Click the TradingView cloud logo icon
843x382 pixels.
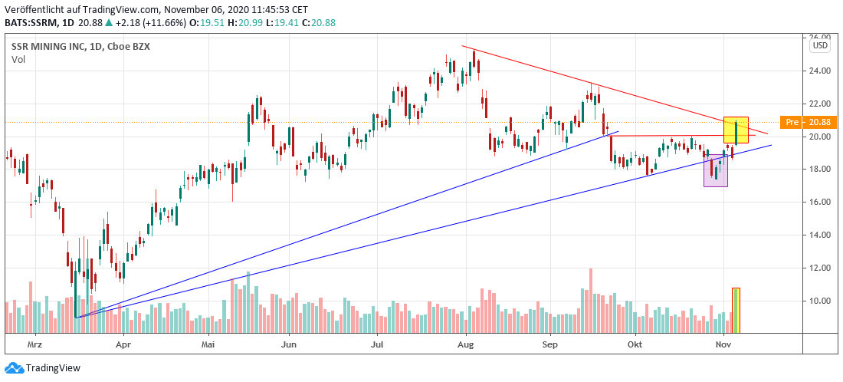[14, 368]
